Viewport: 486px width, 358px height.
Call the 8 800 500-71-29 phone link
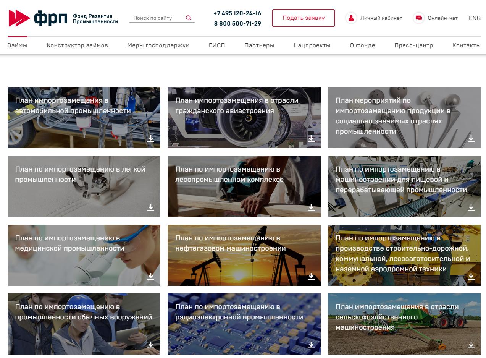(x=237, y=24)
